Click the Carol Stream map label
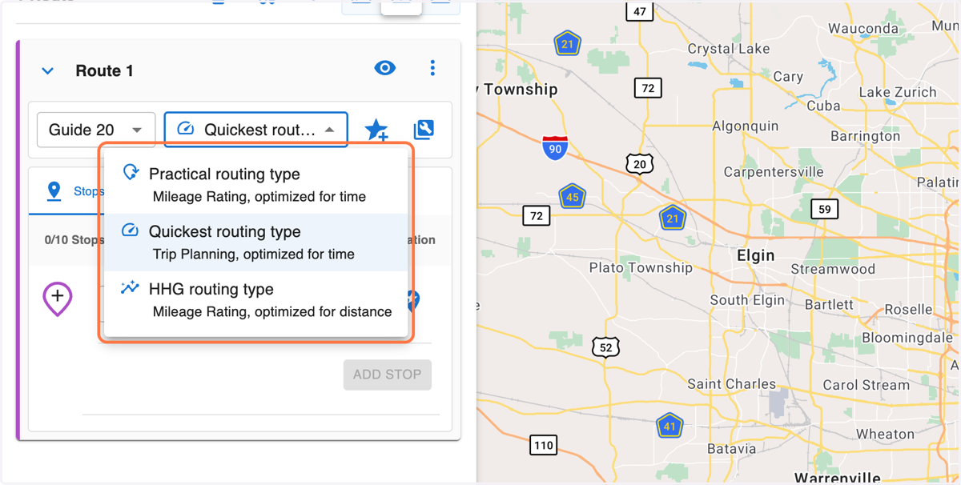This screenshot has width=961, height=485. tap(867, 386)
